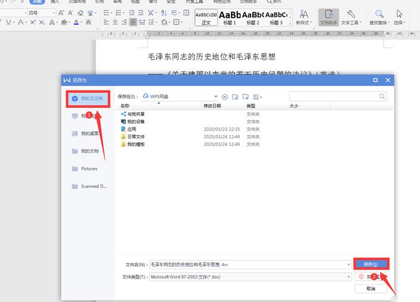Screen dimensions: 420x302
Task: Click the back arrow in Save As dialog
Action: coord(225,96)
